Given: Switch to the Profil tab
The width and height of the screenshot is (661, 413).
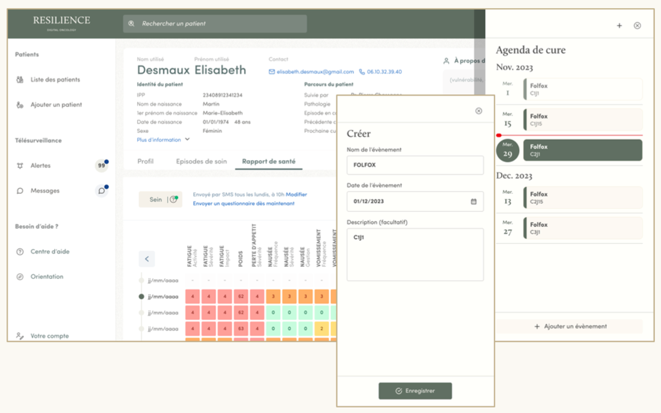Looking at the screenshot, I should [x=145, y=161].
